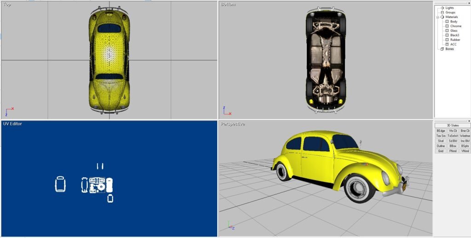Click the Top viewport axis gizmo
Screen dimensions: 471x238
pos(9,112)
